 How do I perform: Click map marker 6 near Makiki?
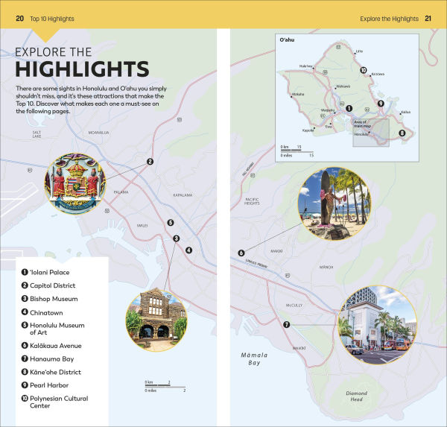[241, 253]
